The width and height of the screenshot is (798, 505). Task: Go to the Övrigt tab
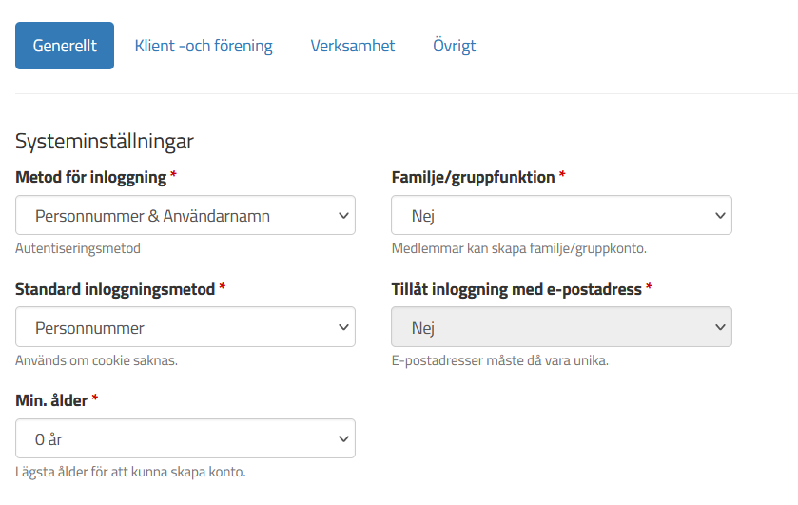455,46
